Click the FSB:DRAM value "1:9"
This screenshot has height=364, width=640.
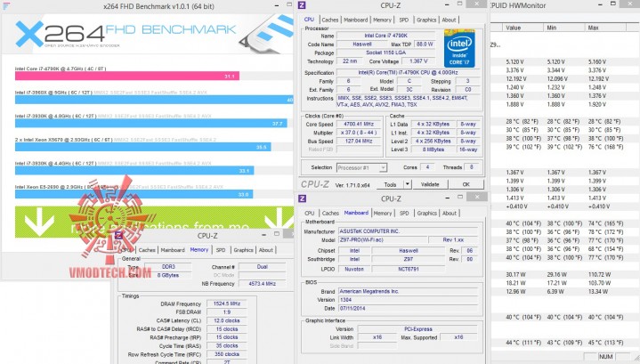227,312
